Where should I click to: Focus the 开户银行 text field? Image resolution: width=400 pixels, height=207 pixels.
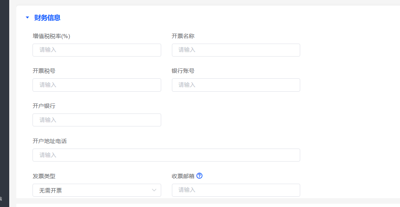point(96,120)
